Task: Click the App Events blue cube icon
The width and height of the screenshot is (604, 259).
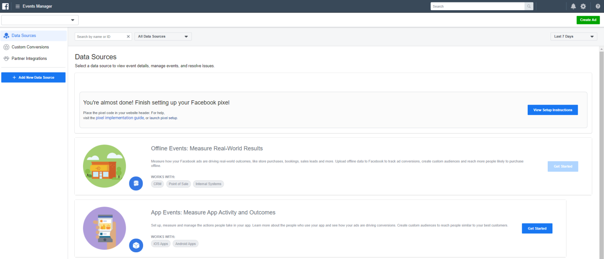Action: point(136,245)
